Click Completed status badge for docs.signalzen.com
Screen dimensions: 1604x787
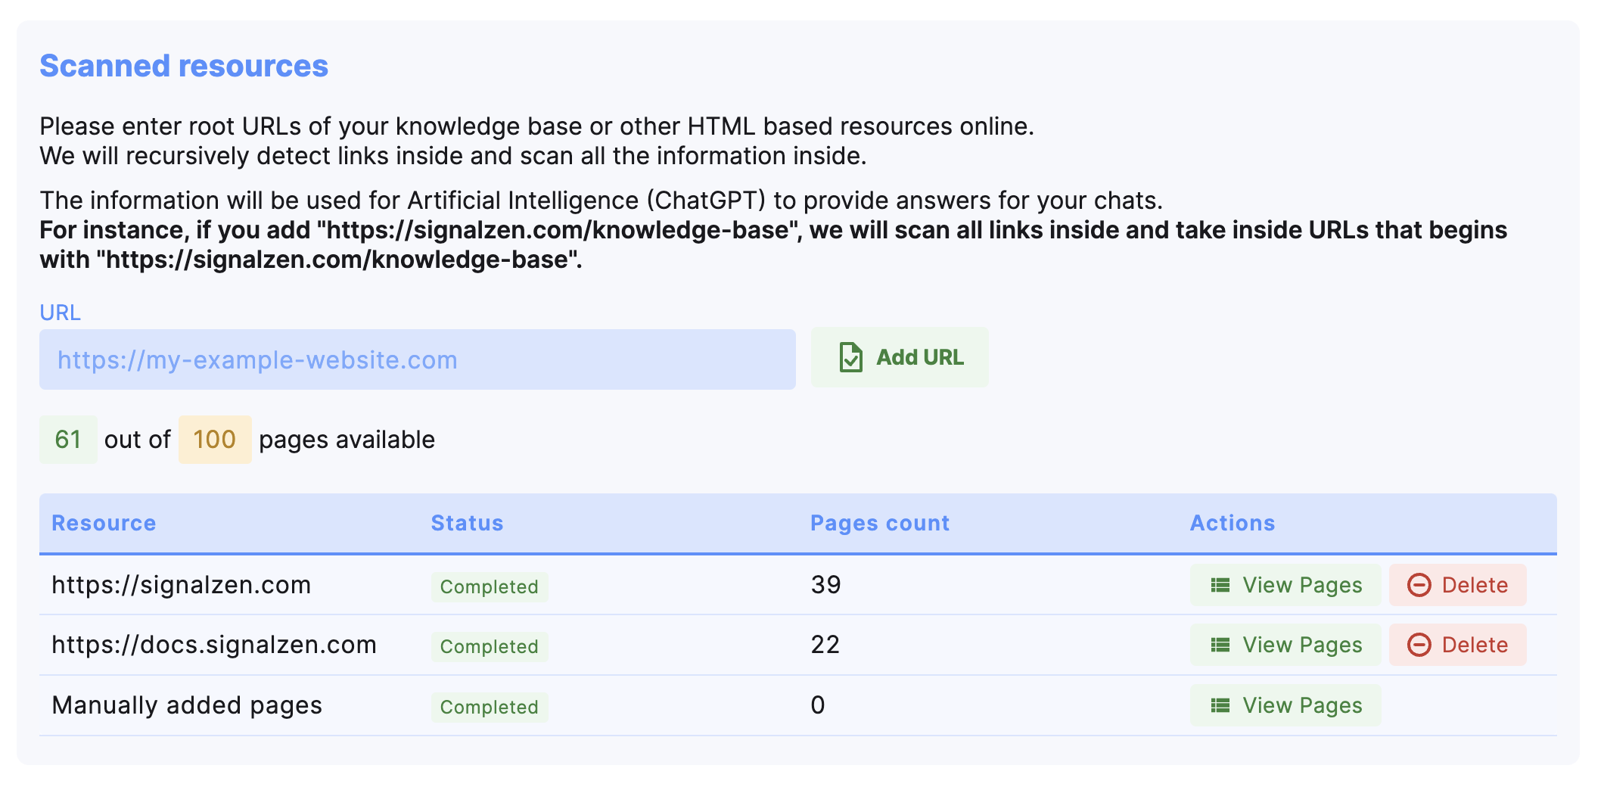tap(489, 646)
